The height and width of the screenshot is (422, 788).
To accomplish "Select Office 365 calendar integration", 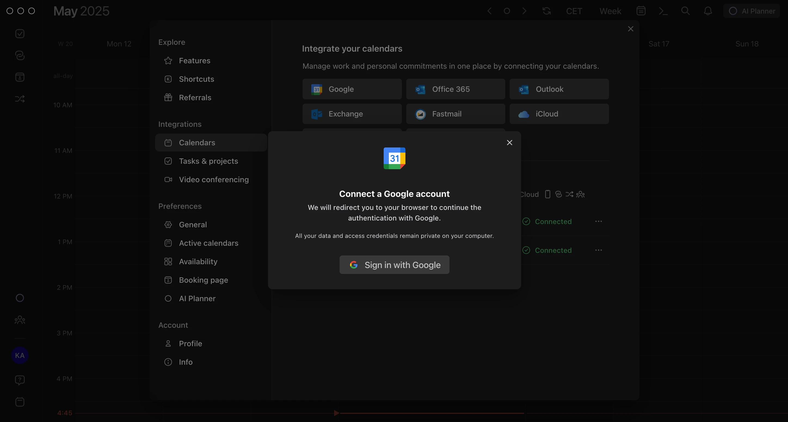I will pyautogui.click(x=455, y=89).
